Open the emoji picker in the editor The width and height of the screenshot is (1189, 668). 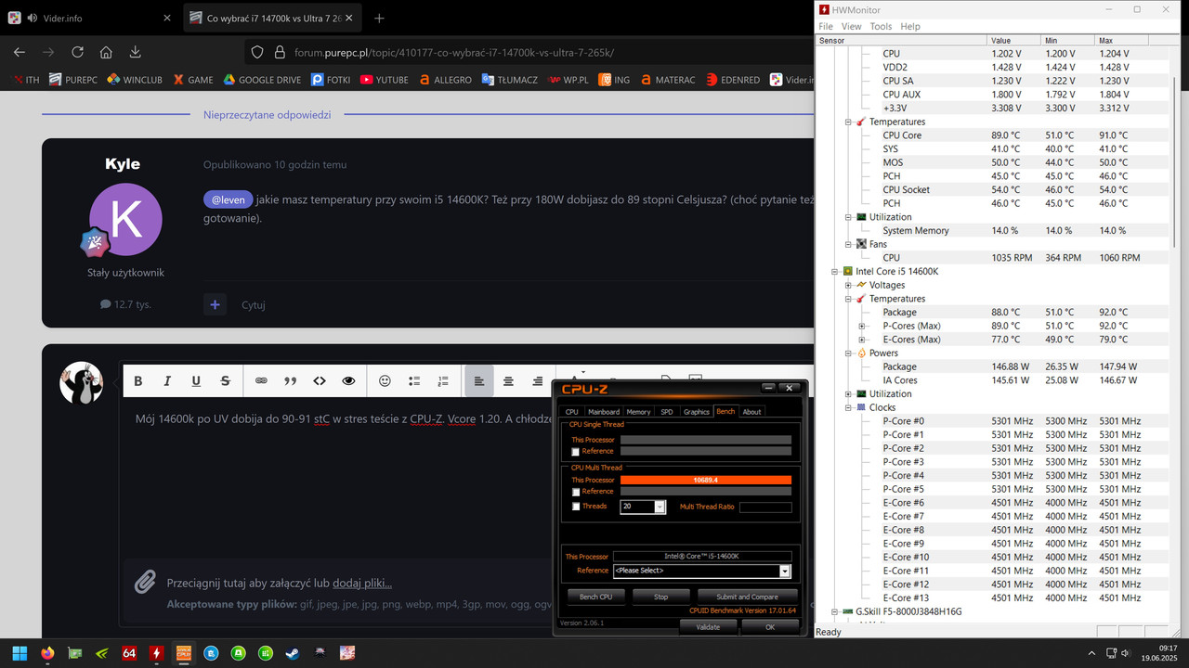pos(385,380)
